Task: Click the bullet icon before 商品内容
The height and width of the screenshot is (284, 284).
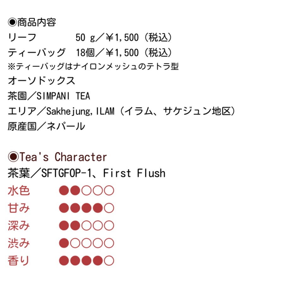Action: click(12, 22)
